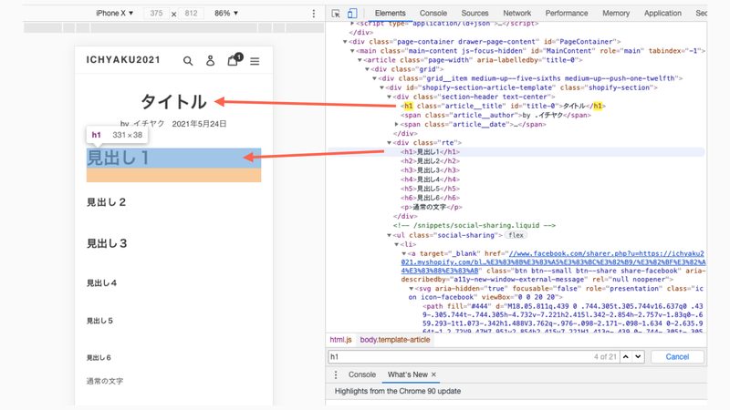Select the h6 見出し6 element row
The height and width of the screenshot is (410, 730).
pyautogui.click(x=430, y=198)
